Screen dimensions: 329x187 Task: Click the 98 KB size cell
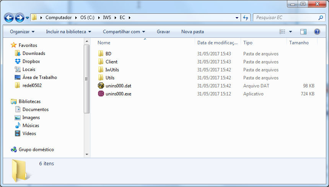(x=309, y=86)
